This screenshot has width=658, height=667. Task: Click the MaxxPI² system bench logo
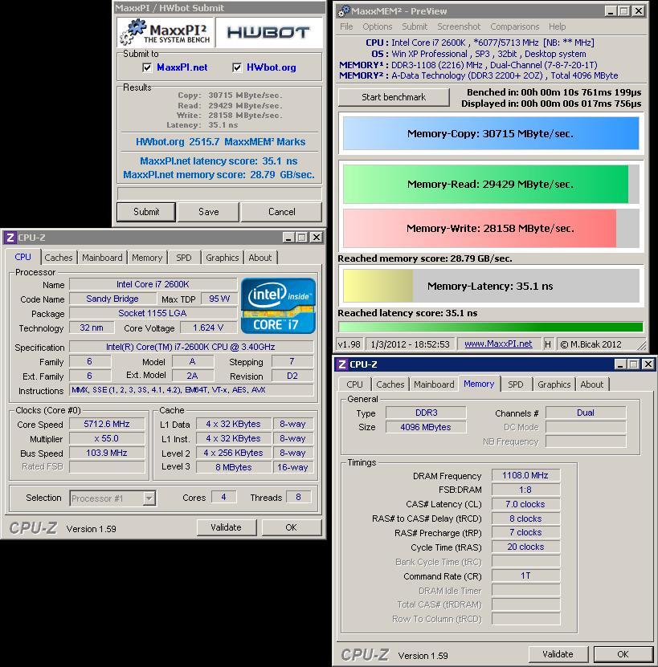point(166,33)
